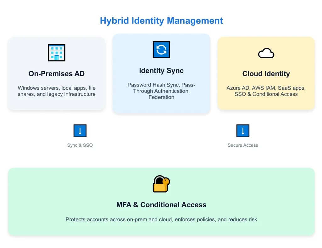
Task: Click the circular sync arrows icon
Action: tap(161, 50)
